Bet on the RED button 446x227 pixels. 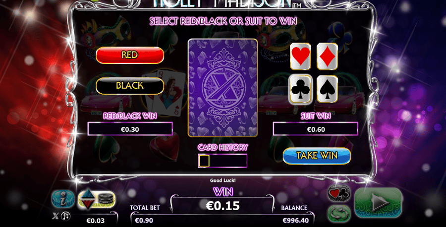coord(130,55)
